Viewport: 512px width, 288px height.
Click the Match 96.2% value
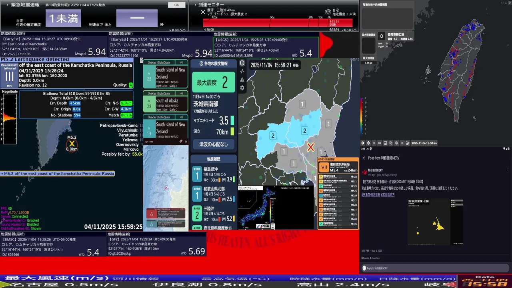coord(126,115)
